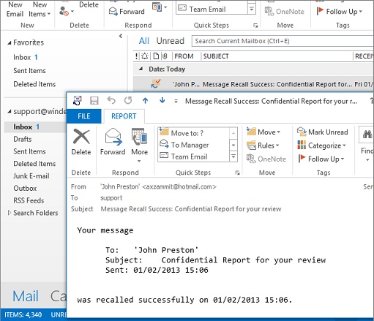Sort by attachment paperclip column header
The width and height of the screenshot is (374, 321).
pos(165,56)
